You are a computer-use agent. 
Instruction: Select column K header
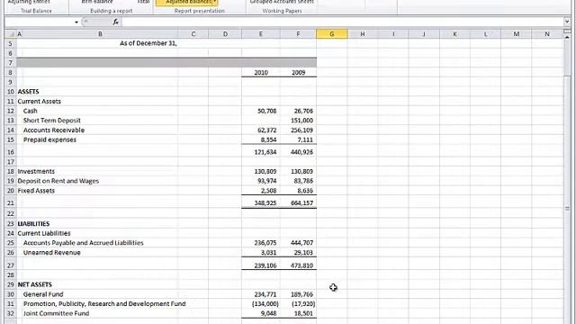coord(454,34)
